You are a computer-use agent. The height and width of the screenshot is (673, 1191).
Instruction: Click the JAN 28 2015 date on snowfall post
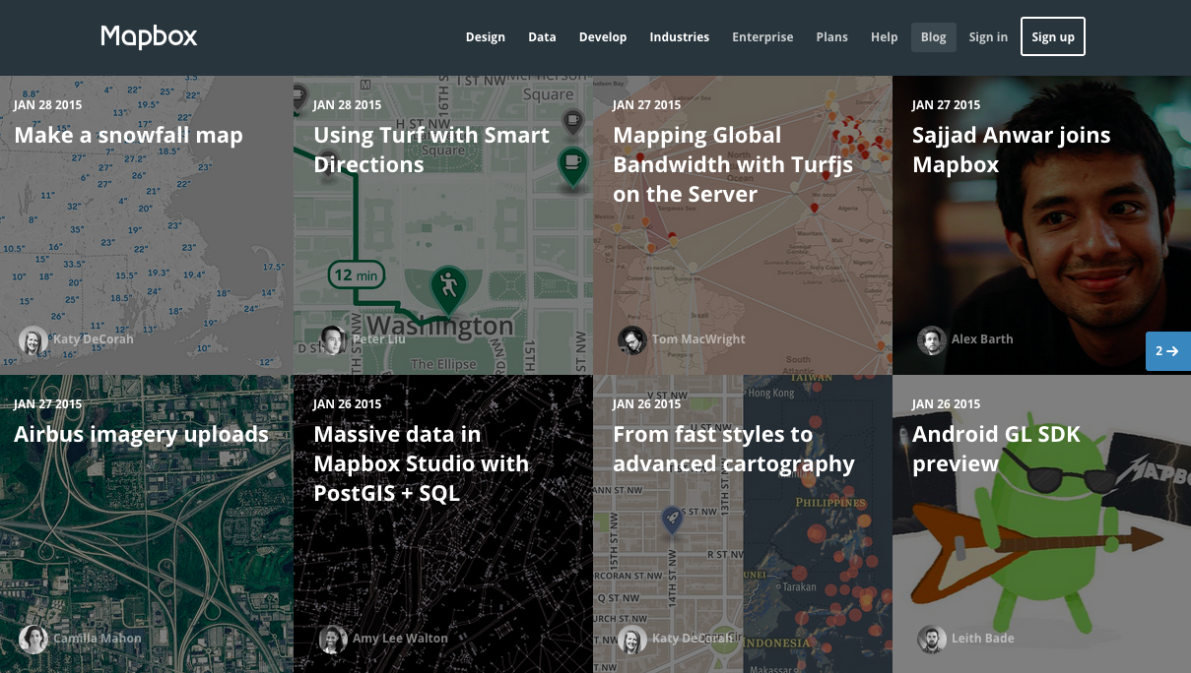coord(48,105)
